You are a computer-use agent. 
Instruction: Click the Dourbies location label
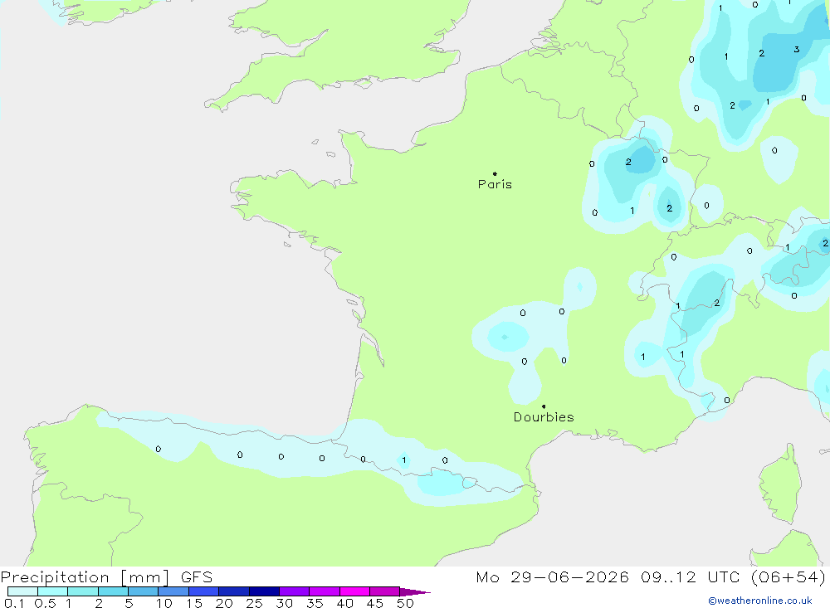click(544, 417)
